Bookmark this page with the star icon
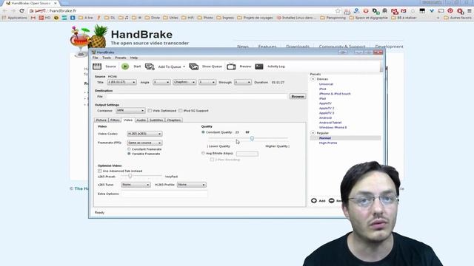 click(x=338, y=10)
